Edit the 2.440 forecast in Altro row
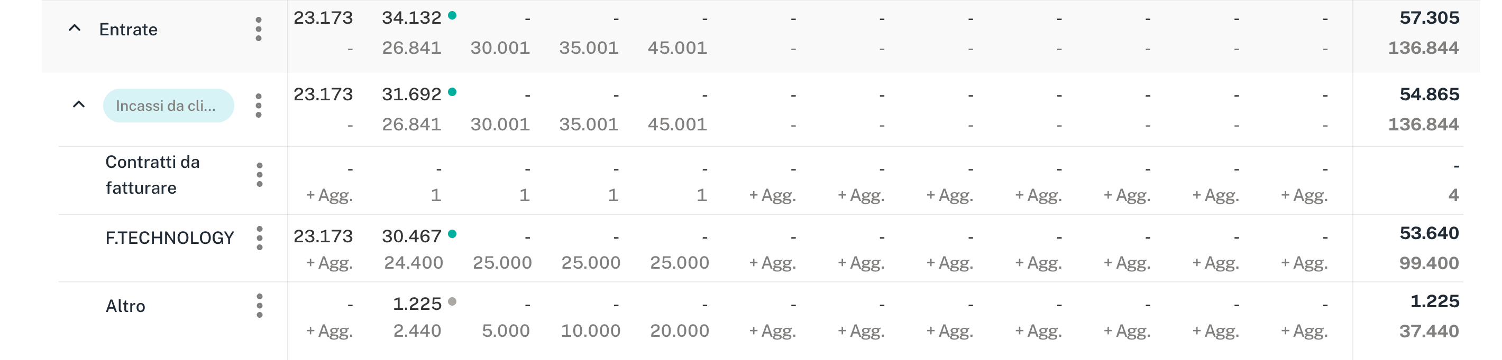 coord(417,331)
